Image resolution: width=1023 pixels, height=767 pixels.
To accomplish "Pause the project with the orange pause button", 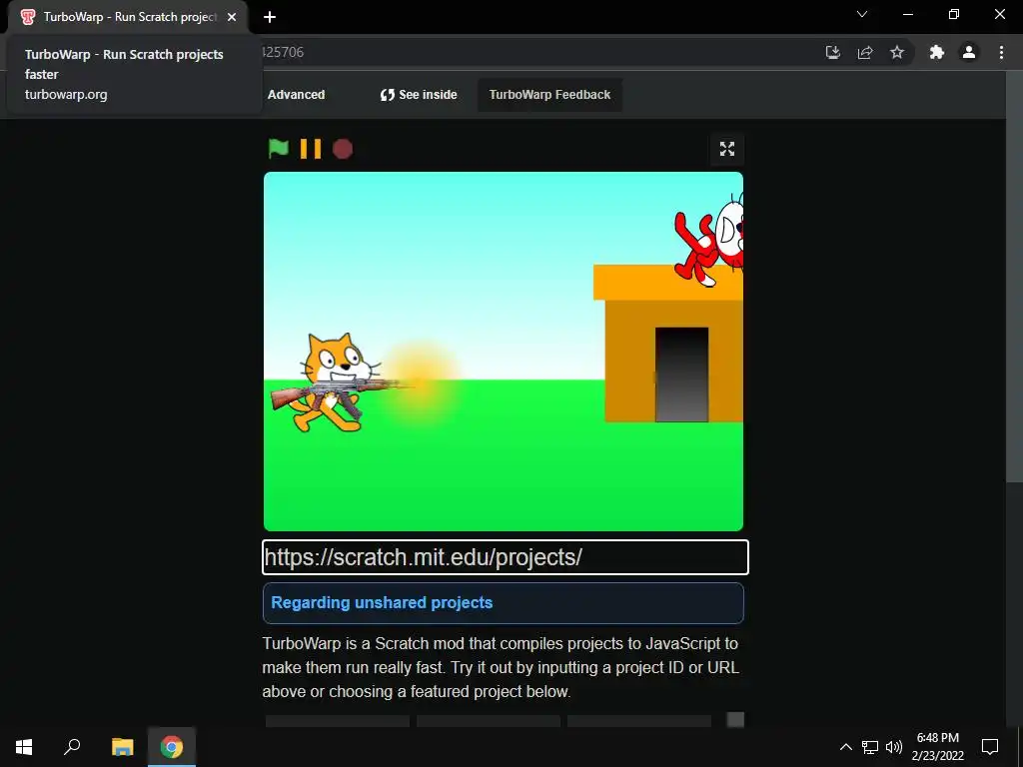I will [x=311, y=149].
